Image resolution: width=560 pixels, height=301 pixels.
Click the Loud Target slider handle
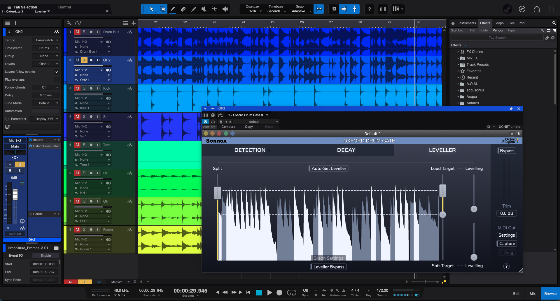click(443, 191)
